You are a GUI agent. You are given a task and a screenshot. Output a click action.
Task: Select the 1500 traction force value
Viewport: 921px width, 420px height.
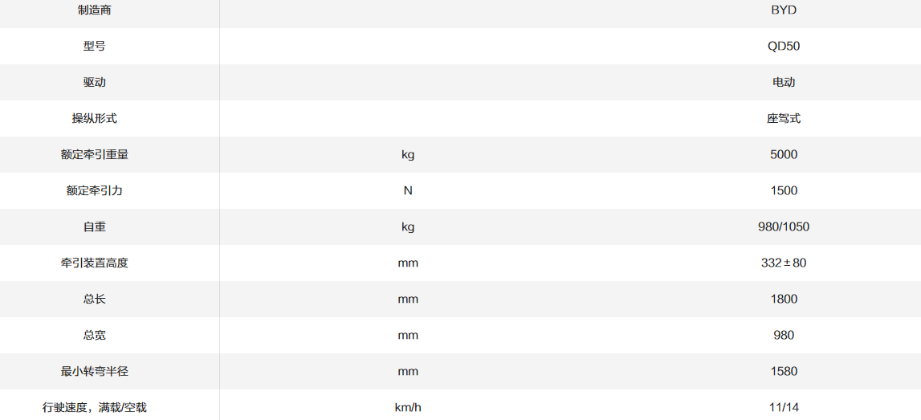(783, 190)
